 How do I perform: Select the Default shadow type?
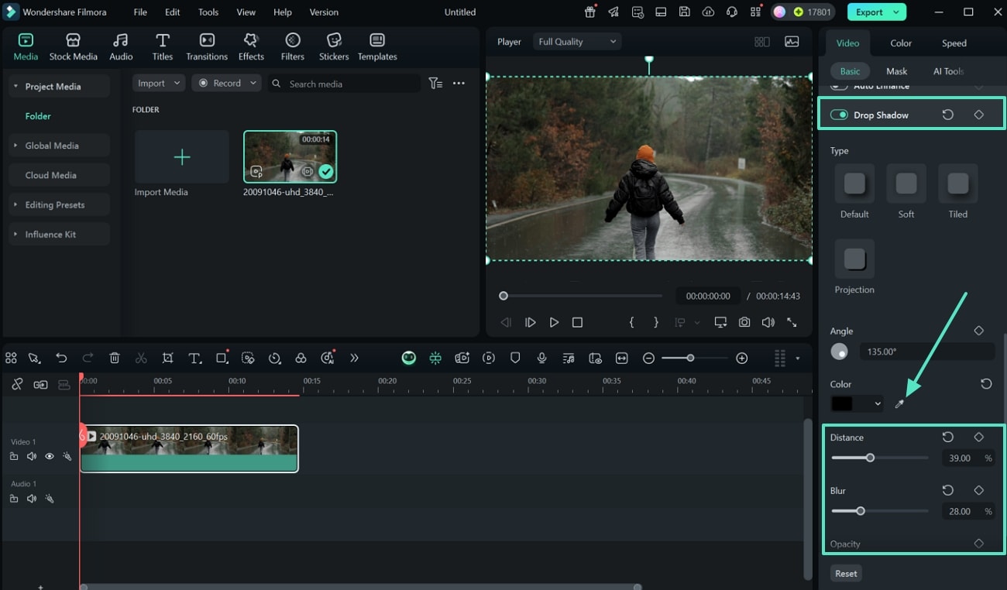pos(854,184)
